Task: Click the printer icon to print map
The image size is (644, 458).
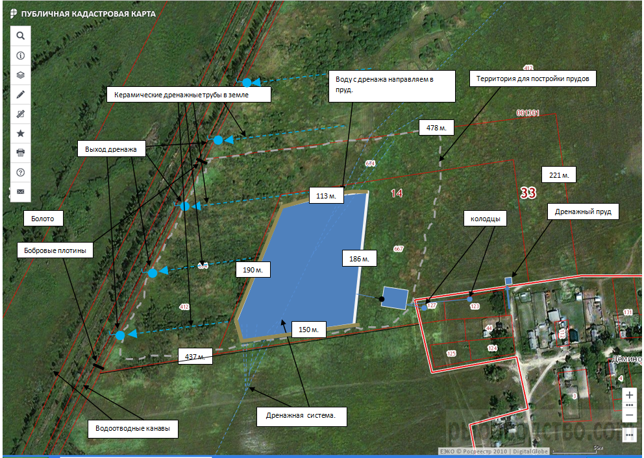Action: 21,153
